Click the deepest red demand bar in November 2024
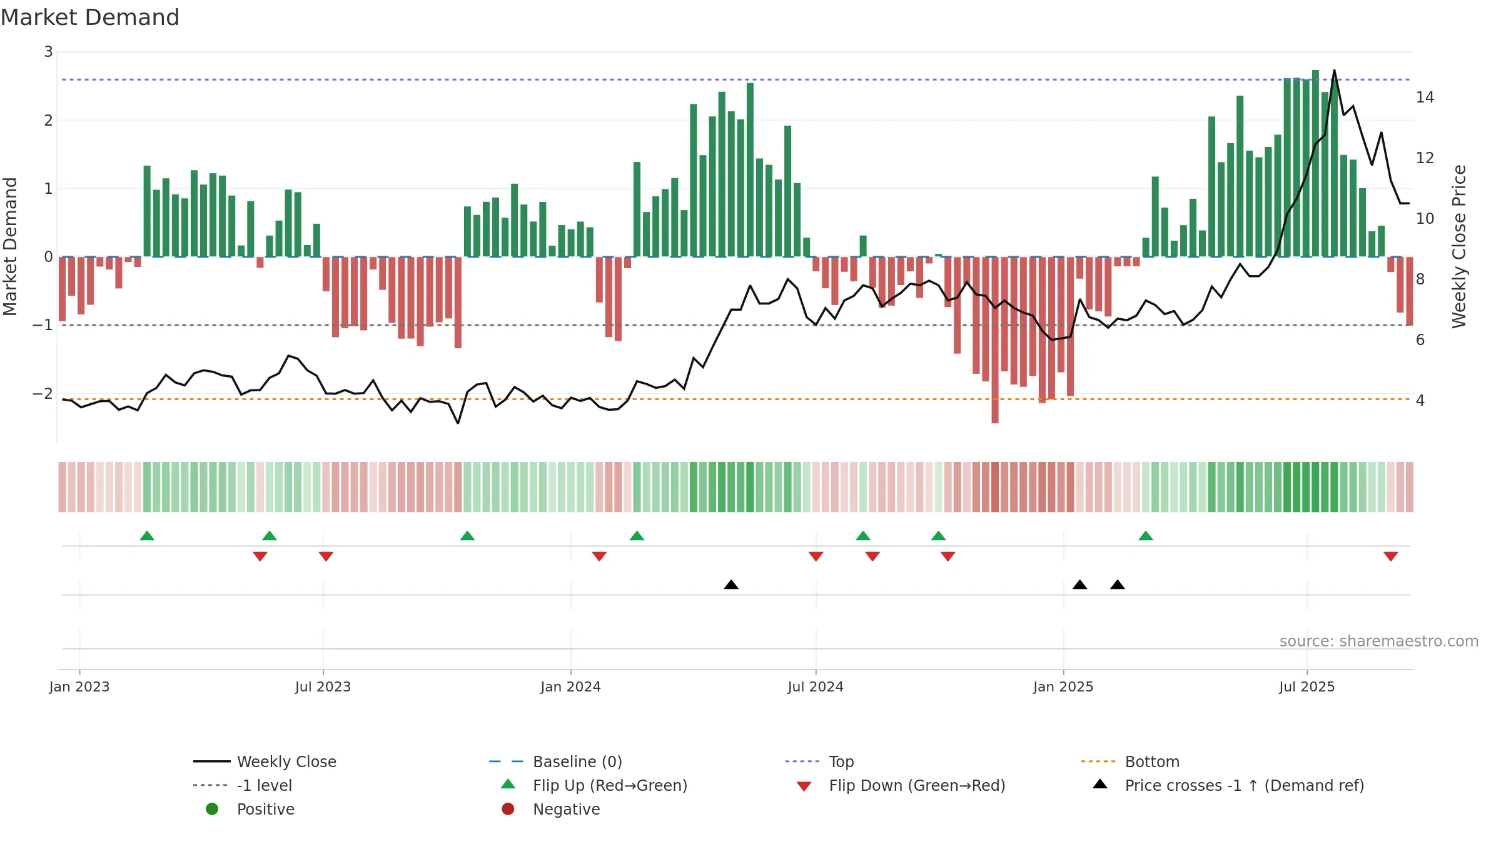This screenshot has width=1501, height=844. 995,340
